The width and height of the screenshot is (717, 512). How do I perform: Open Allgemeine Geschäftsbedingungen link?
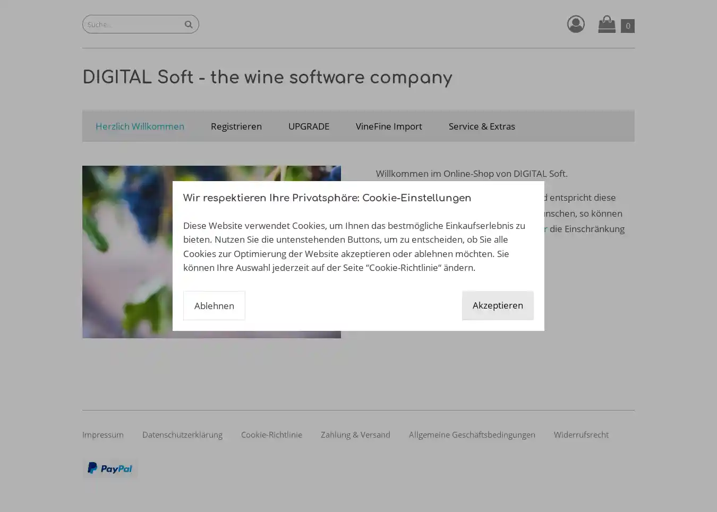tap(472, 434)
